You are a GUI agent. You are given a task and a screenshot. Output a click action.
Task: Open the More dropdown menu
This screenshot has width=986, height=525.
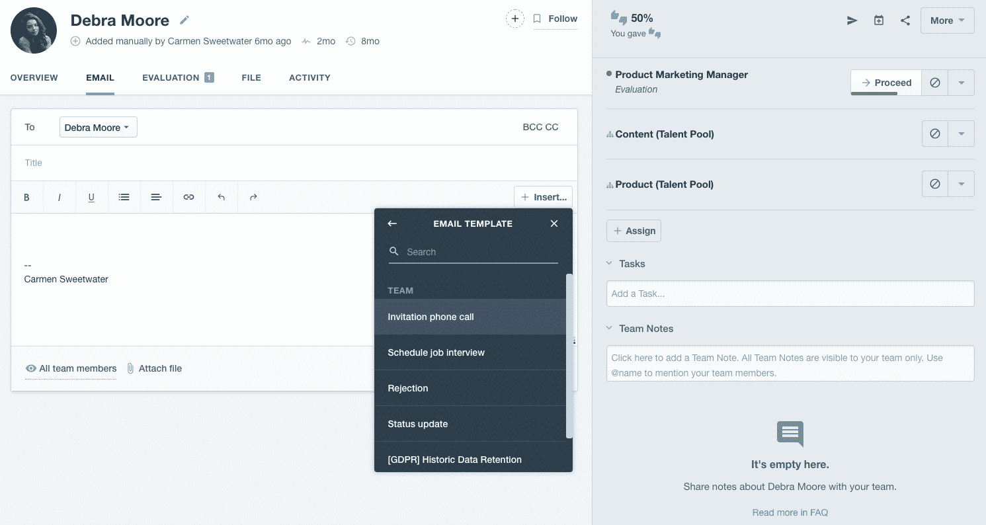[x=947, y=20]
